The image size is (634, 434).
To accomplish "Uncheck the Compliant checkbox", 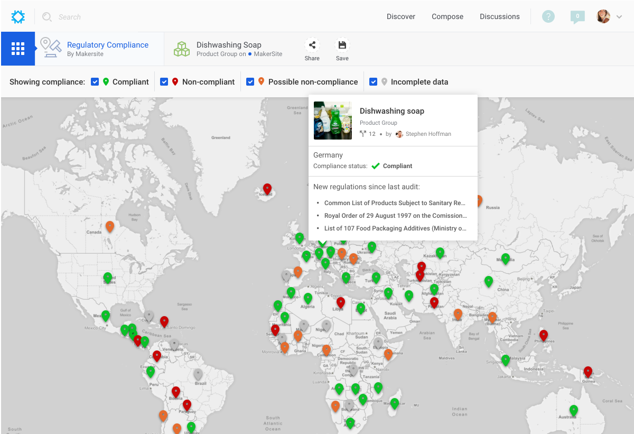I will tap(95, 82).
